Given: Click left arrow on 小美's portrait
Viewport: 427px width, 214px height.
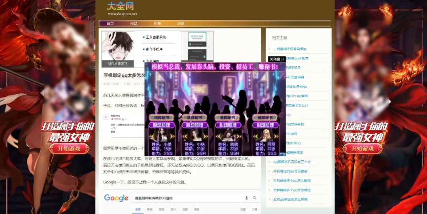Looking at the screenshot, I should click(x=152, y=136).
